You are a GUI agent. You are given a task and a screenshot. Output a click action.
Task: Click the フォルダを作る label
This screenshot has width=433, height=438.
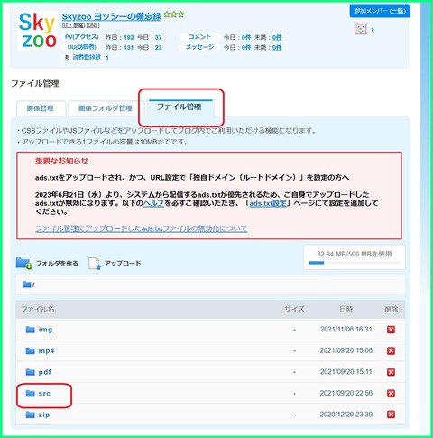click(57, 264)
